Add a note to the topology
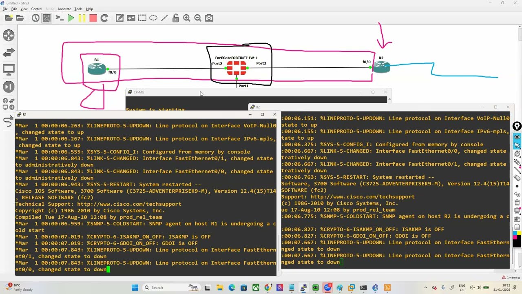 (x=119, y=18)
